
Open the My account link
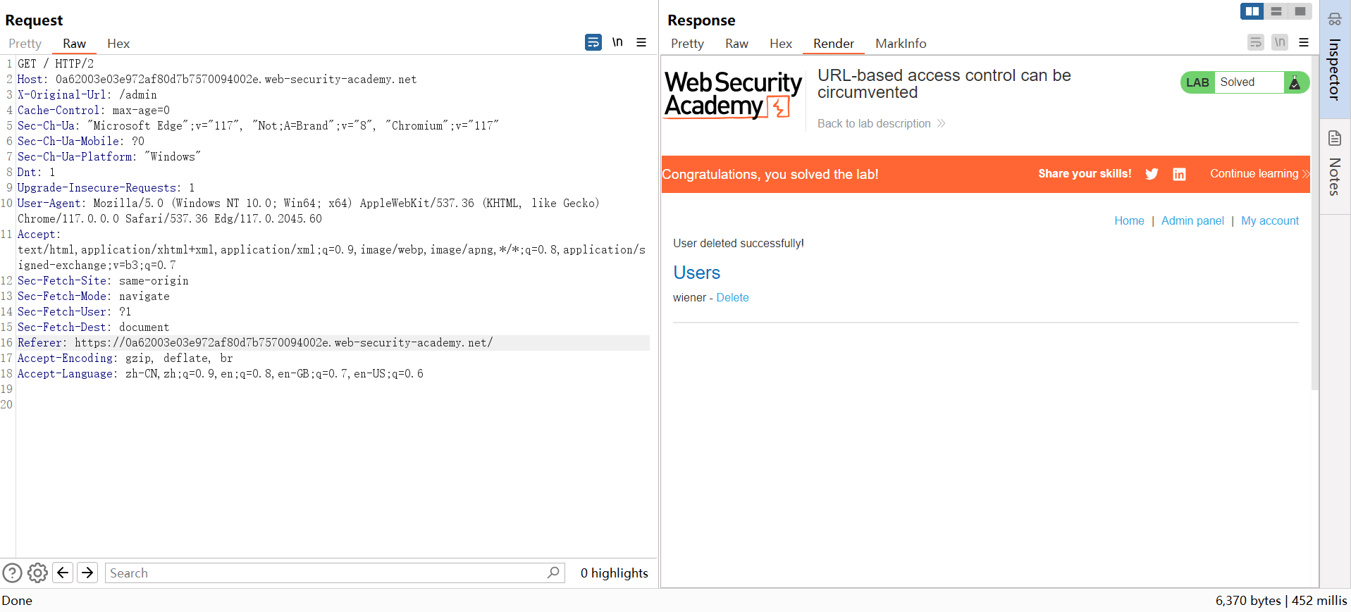click(1270, 221)
